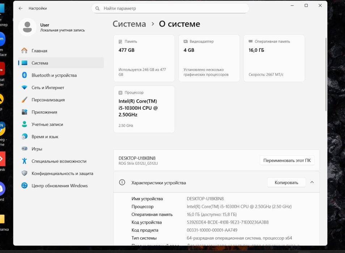
Task: Click the shield icon for Конфиденциальность и защита
Action: (25, 173)
